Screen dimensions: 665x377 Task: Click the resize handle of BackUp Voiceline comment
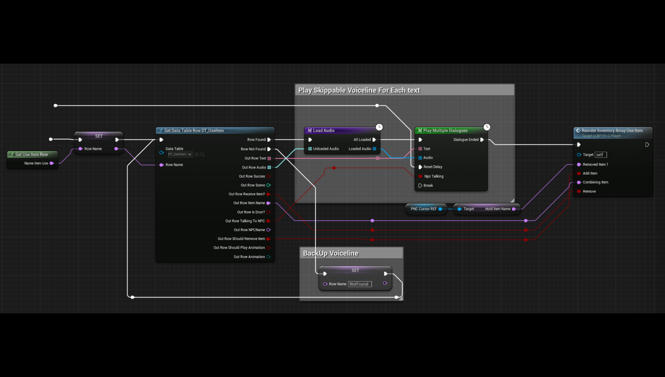click(401, 299)
